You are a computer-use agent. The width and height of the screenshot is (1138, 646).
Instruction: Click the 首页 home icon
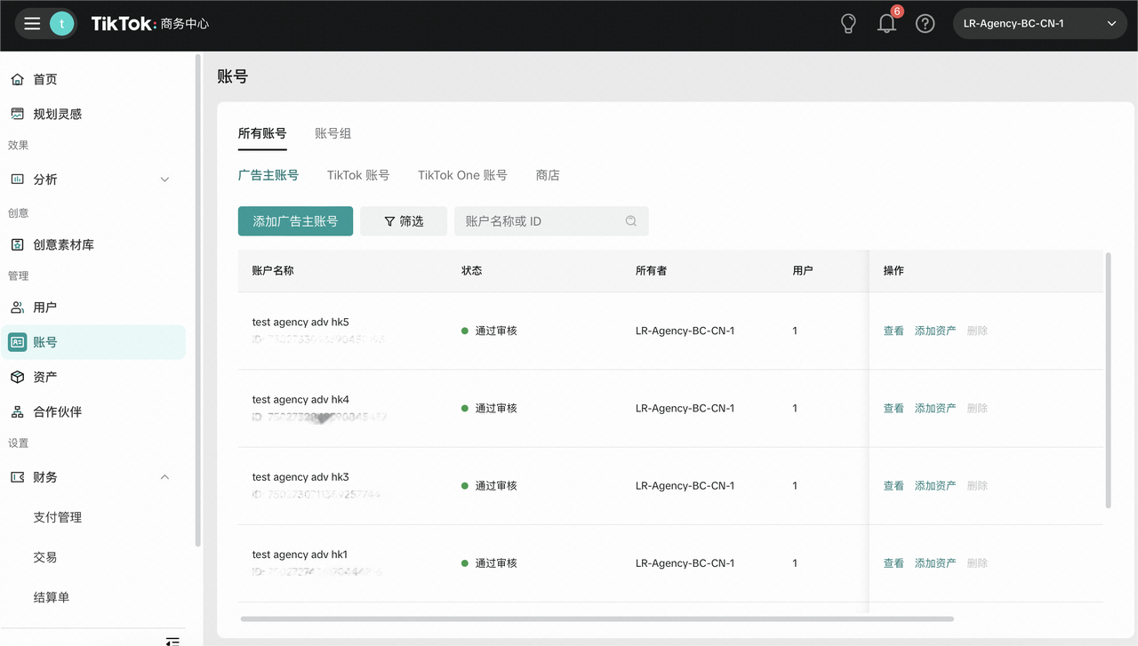17,79
